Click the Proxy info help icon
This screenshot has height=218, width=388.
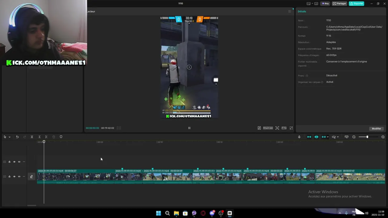point(307,76)
